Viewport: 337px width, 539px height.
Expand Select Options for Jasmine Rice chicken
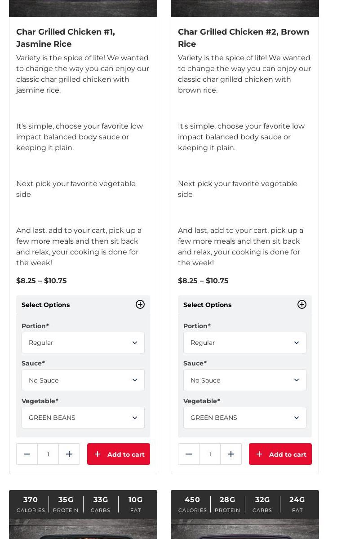point(140,305)
